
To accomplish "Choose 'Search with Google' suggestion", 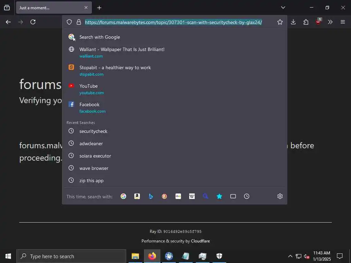I will coord(174,37).
